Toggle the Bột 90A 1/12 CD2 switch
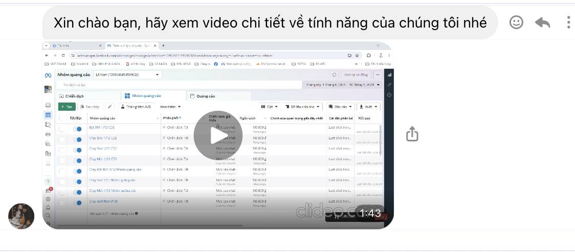The height and width of the screenshot is (252, 575). [x=77, y=128]
